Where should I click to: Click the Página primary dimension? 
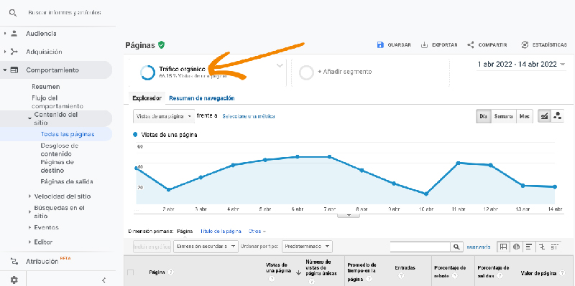click(185, 231)
